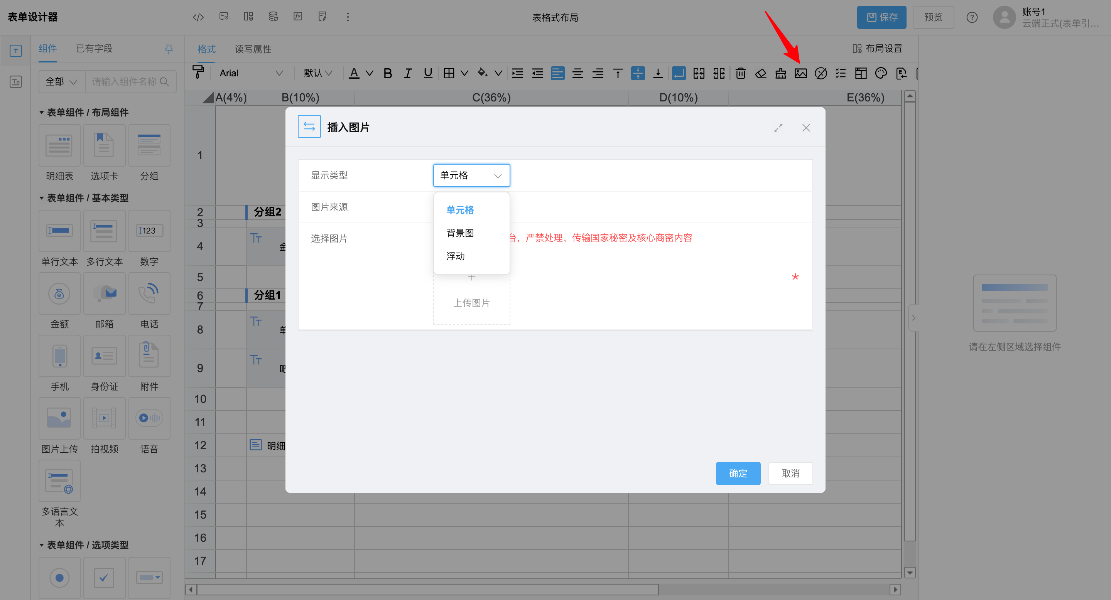Close the 插入图片 dialog

click(806, 128)
